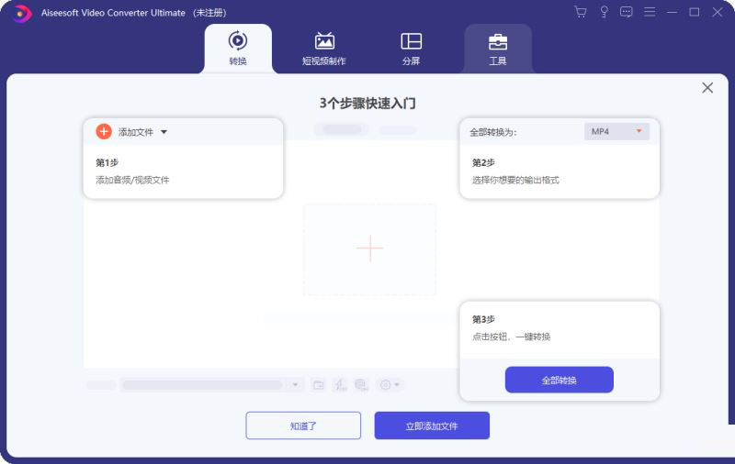Click the 选择你想要的输出格式 description text
The height and width of the screenshot is (464, 735).
tap(515, 180)
